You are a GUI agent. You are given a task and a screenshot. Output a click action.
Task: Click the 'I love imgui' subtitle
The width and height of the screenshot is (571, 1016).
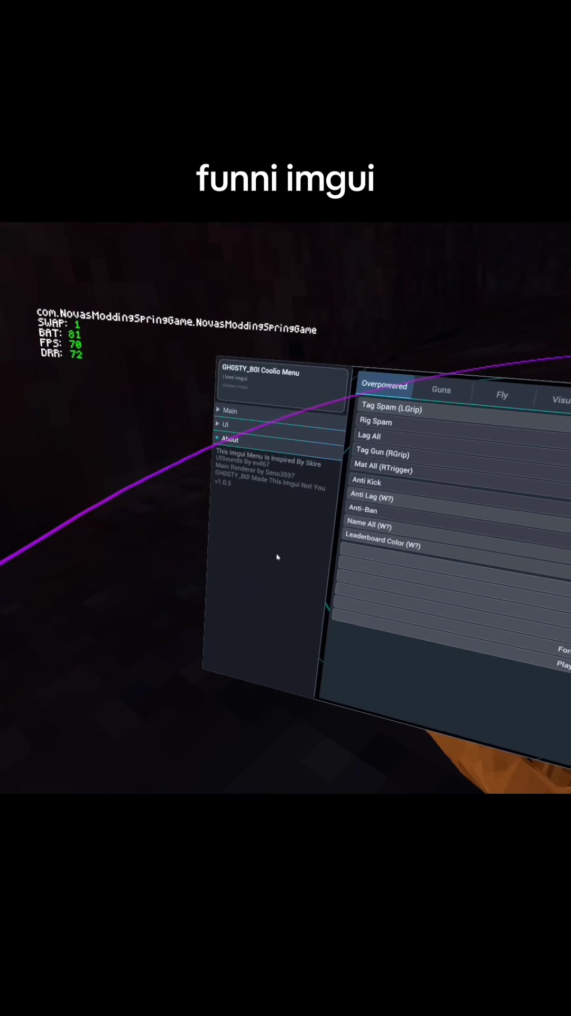point(235,378)
